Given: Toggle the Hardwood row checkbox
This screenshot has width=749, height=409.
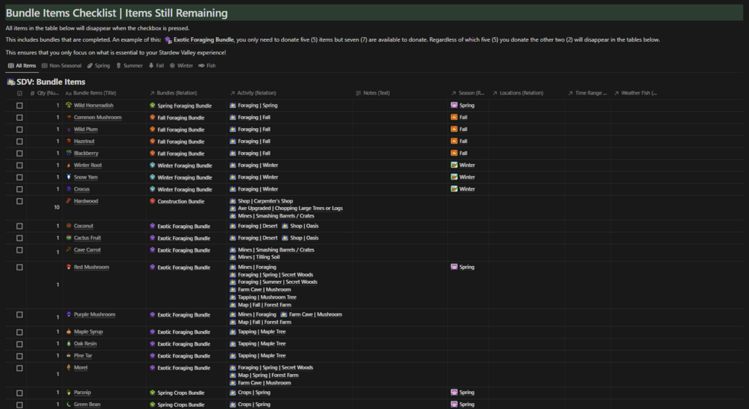Looking at the screenshot, I should [19, 201].
